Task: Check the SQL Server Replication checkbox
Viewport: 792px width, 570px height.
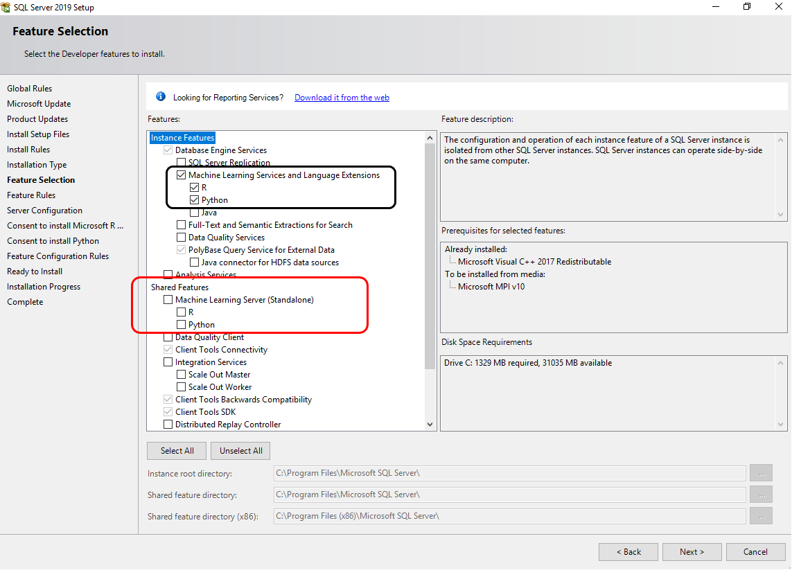Action: coord(181,163)
